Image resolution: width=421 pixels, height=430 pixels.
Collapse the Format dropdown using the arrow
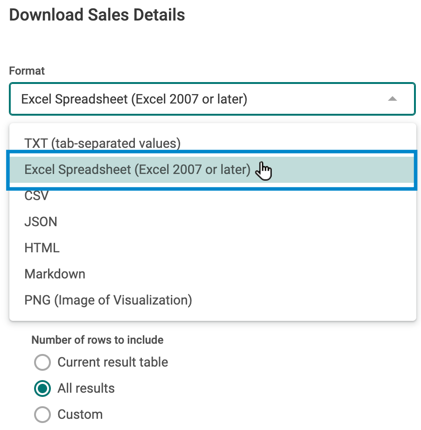pos(393,99)
